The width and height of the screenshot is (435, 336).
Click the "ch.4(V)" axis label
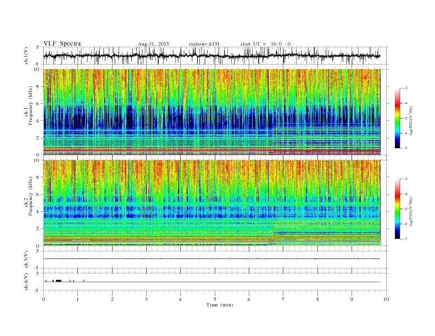point(26,282)
